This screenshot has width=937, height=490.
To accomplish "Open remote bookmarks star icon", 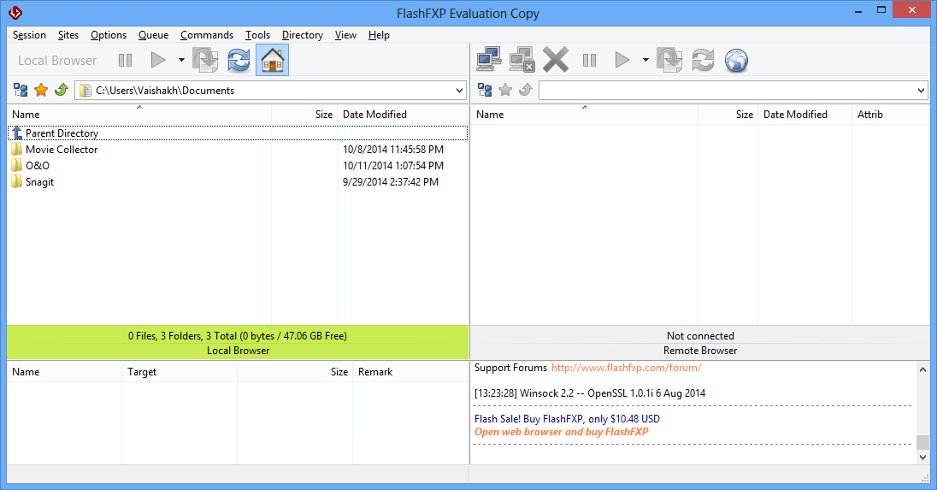I will pos(505,91).
